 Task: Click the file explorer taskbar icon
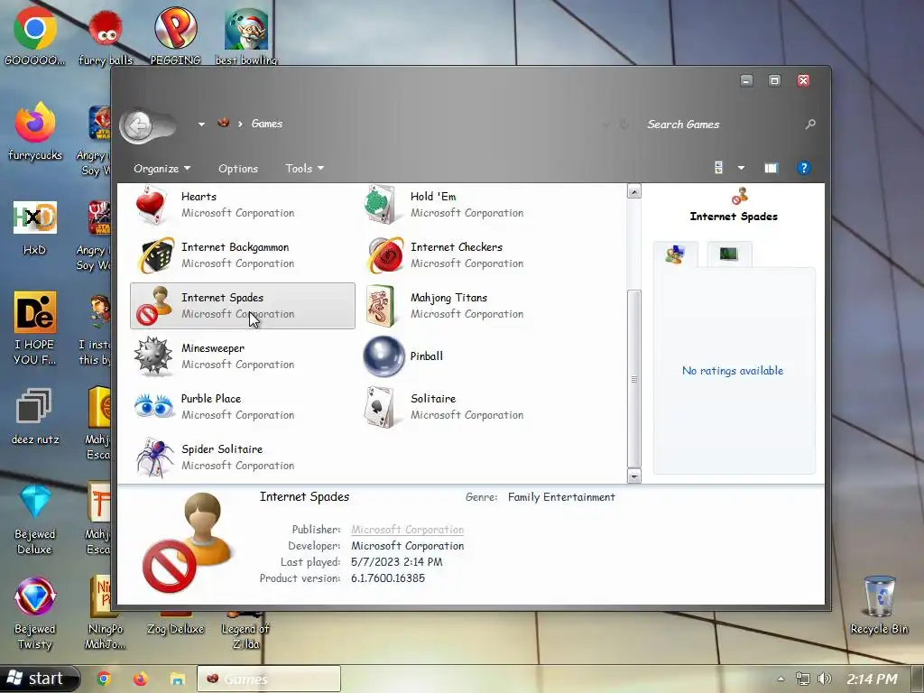coord(178,679)
